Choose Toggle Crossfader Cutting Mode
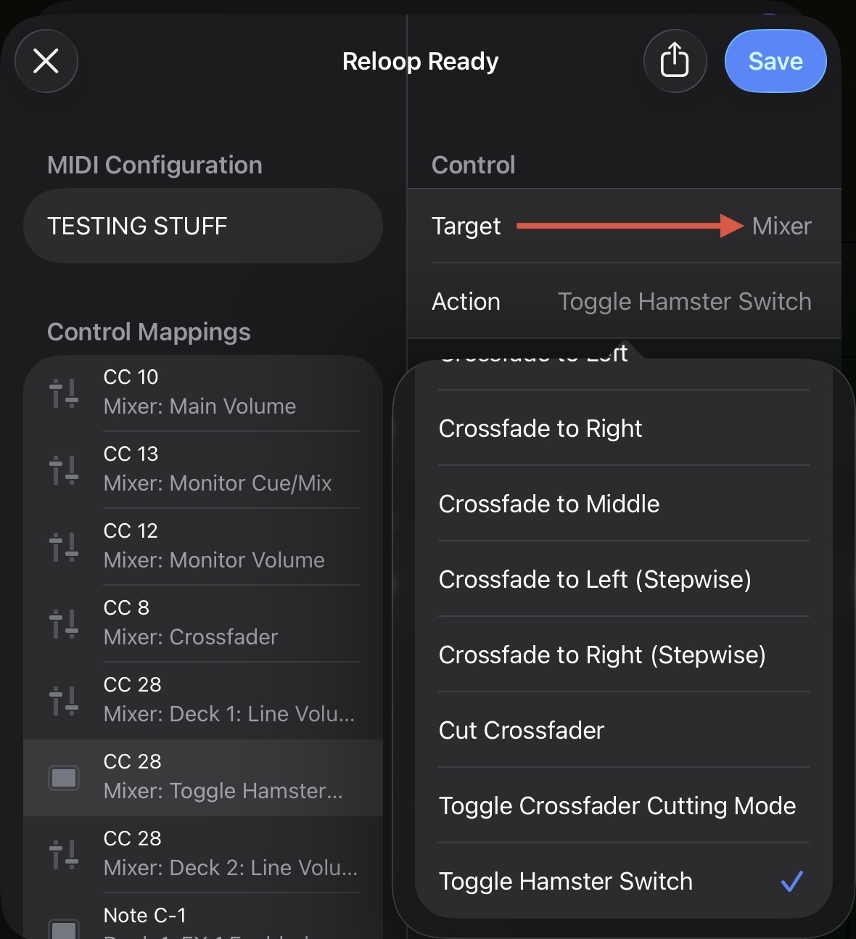856x939 pixels. [x=617, y=806]
